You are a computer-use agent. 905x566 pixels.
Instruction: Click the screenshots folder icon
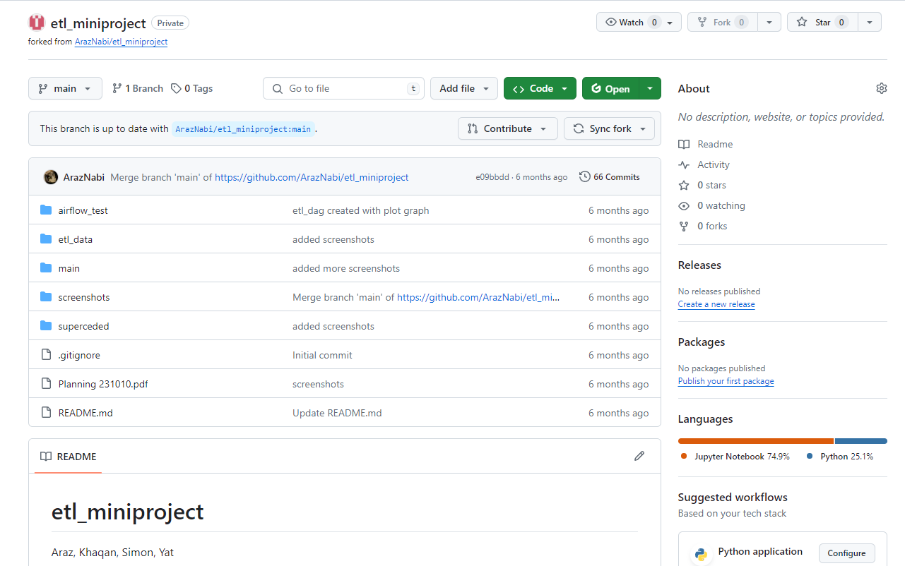(46, 297)
